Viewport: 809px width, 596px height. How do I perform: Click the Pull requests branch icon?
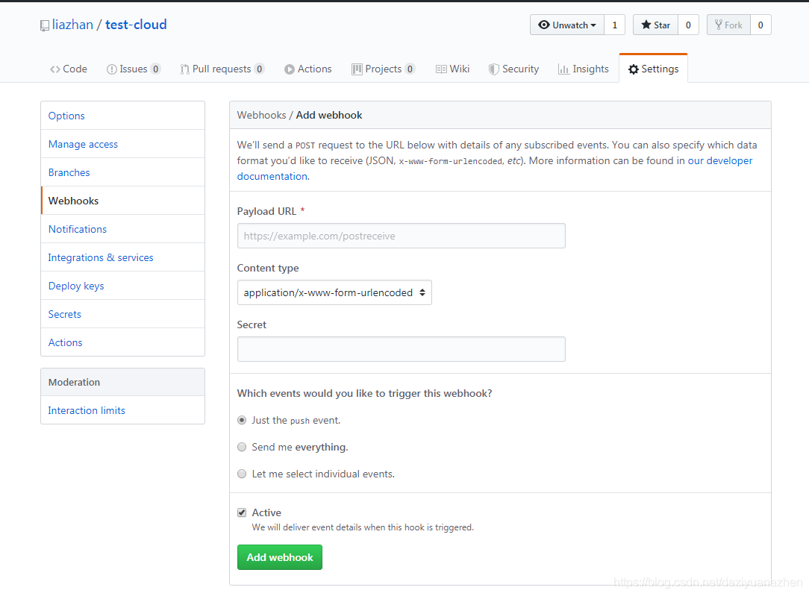pyautogui.click(x=184, y=69)
